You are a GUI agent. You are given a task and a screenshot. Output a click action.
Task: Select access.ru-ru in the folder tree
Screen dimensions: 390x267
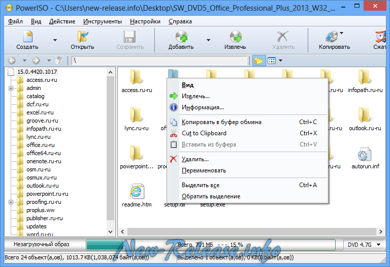(x=42, y=80)
